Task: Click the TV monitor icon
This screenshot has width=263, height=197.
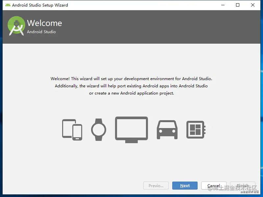Action: click(x=131, y=130)
